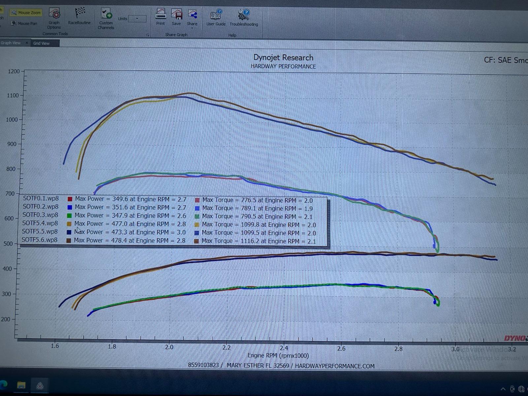Click the red SOTF0.1.wp8 color swatch
The image size is (528, 396).
coord(69,199)
